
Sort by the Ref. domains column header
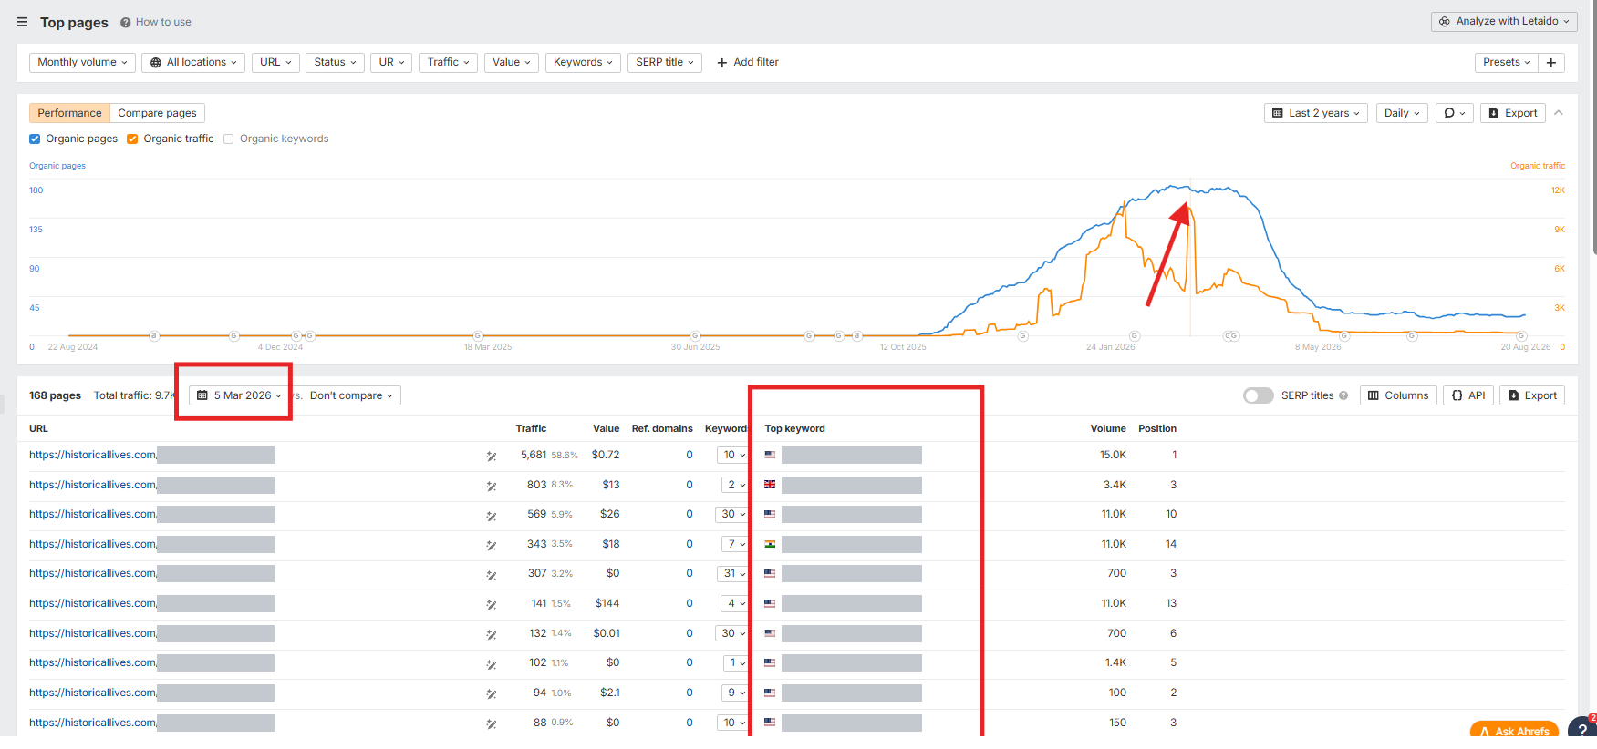[x=662, y=428]
